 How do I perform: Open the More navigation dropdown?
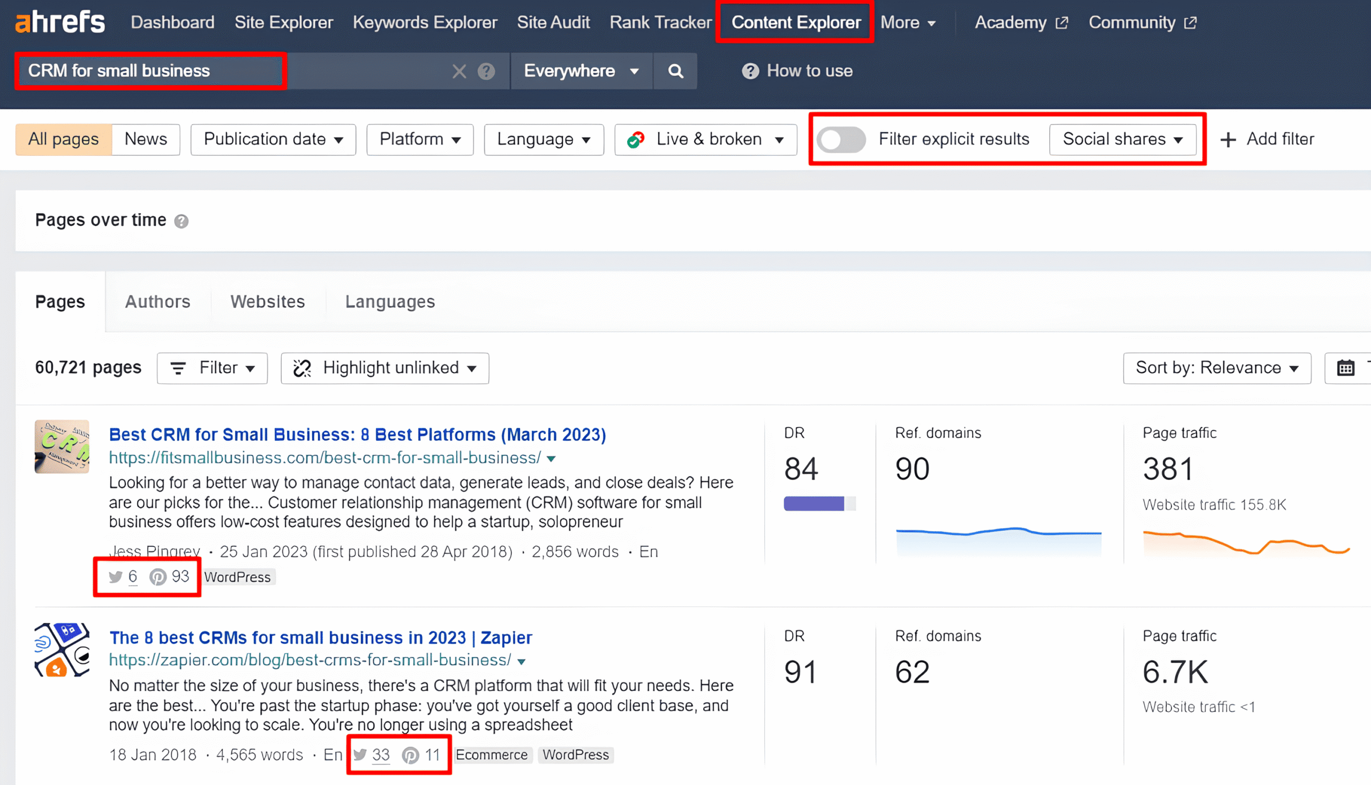point(908,22)
